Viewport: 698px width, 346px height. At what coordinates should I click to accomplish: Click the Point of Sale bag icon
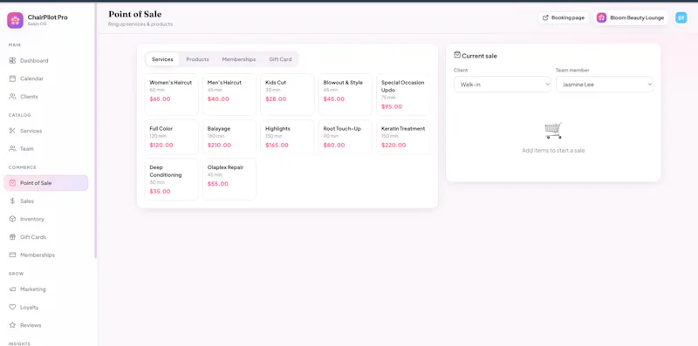point(12,183)
